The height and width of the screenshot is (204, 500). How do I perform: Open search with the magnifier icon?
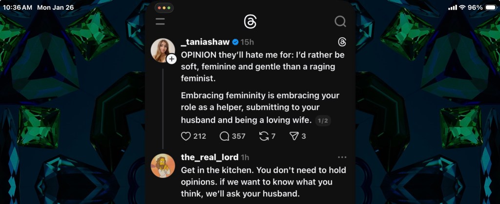pyautogui.click(x=340, y=21)
